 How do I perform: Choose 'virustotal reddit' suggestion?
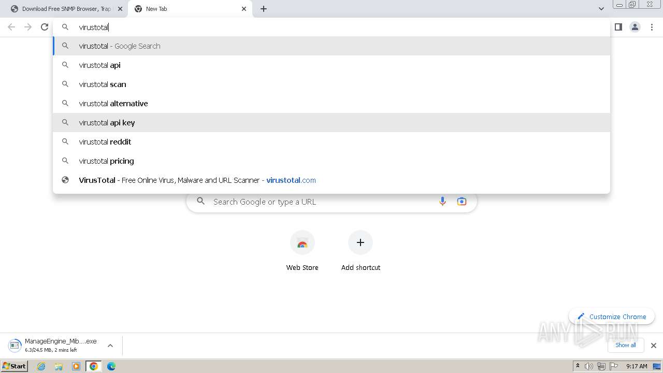tap(331, 142)
